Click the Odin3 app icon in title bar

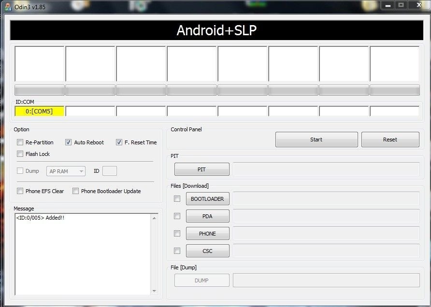[x=8, y=7]
